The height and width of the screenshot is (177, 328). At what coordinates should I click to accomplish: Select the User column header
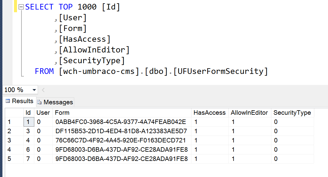coord(43,113)
